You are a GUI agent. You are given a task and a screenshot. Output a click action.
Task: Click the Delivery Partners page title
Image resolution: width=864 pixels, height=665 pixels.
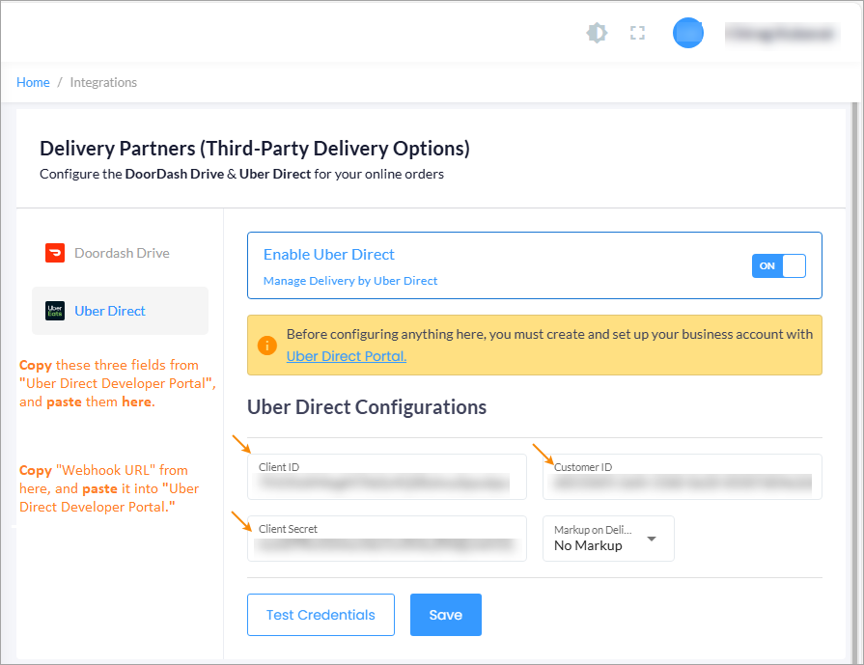click(x=255, y=149)
